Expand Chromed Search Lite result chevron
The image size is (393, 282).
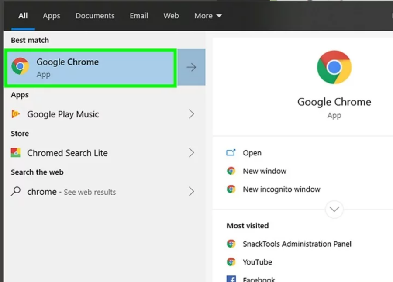pos(192,153)
